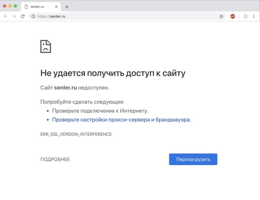The image size is (260, 200).
Task: Maximize the window with green button
Action: coord(15,6)
